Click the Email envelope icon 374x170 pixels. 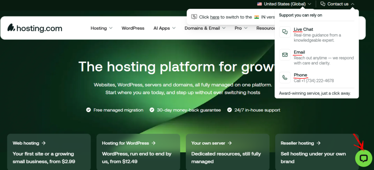(285, 55)
